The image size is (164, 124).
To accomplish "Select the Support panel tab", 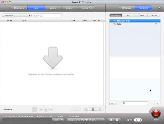I will click(x=143, y=8).
